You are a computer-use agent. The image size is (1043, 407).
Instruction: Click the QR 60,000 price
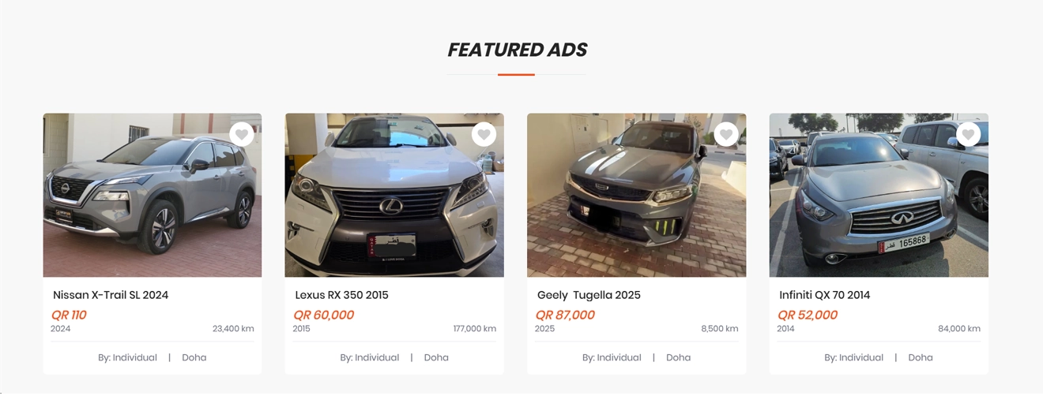coord(323,315)
